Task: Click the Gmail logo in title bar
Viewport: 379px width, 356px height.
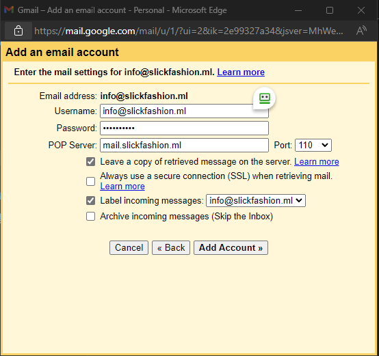Action: click(x=9, y=10)
